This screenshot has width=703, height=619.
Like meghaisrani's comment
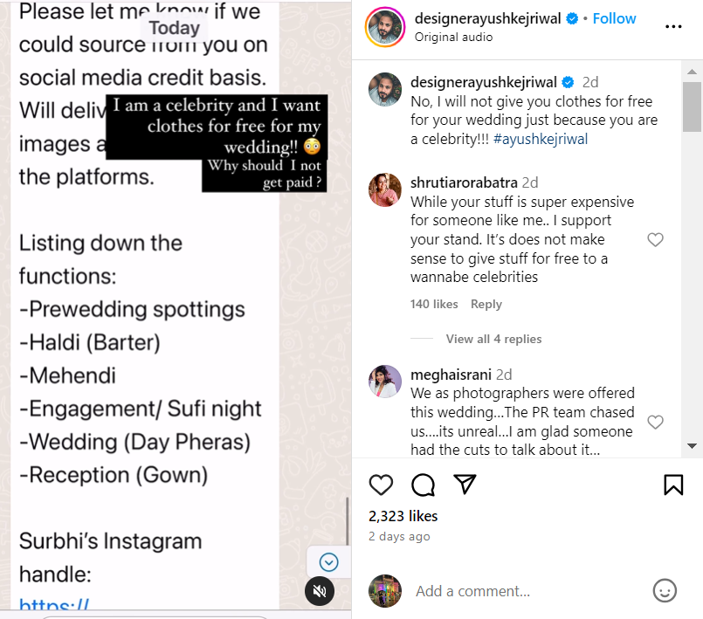point(655,423)
